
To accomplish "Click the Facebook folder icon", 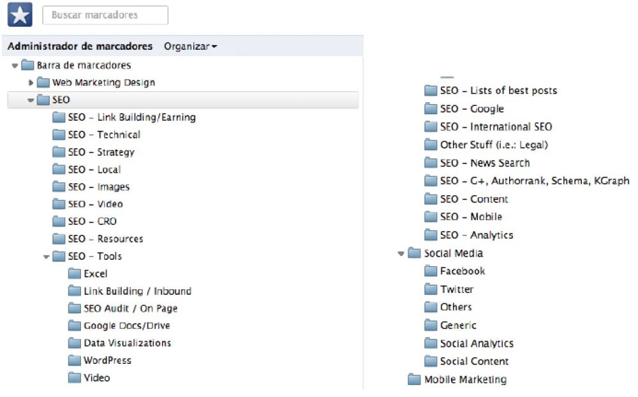I will coord(431,271).
